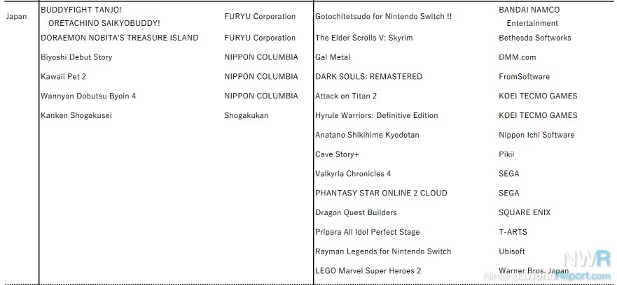Image resolution: width=617 pixels, height=285 pixels.
Task: Select Gotochitetsudo for Nintendo Switch entry
Action: pyautogui.click(x=384, y=17)
